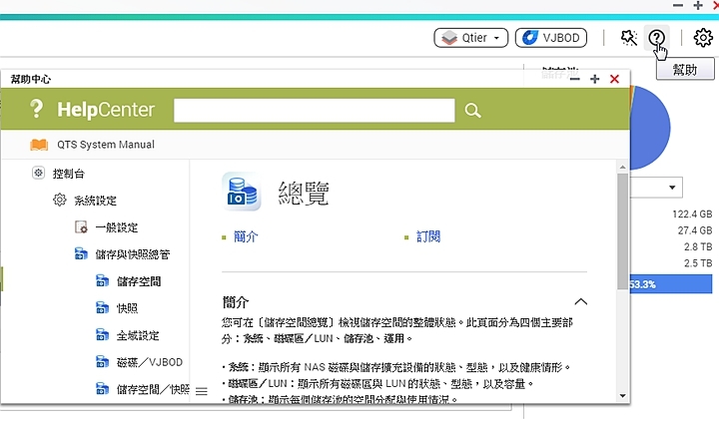Click the 總覽 page title
Screen dimensions: 719x423
(304, 193)
